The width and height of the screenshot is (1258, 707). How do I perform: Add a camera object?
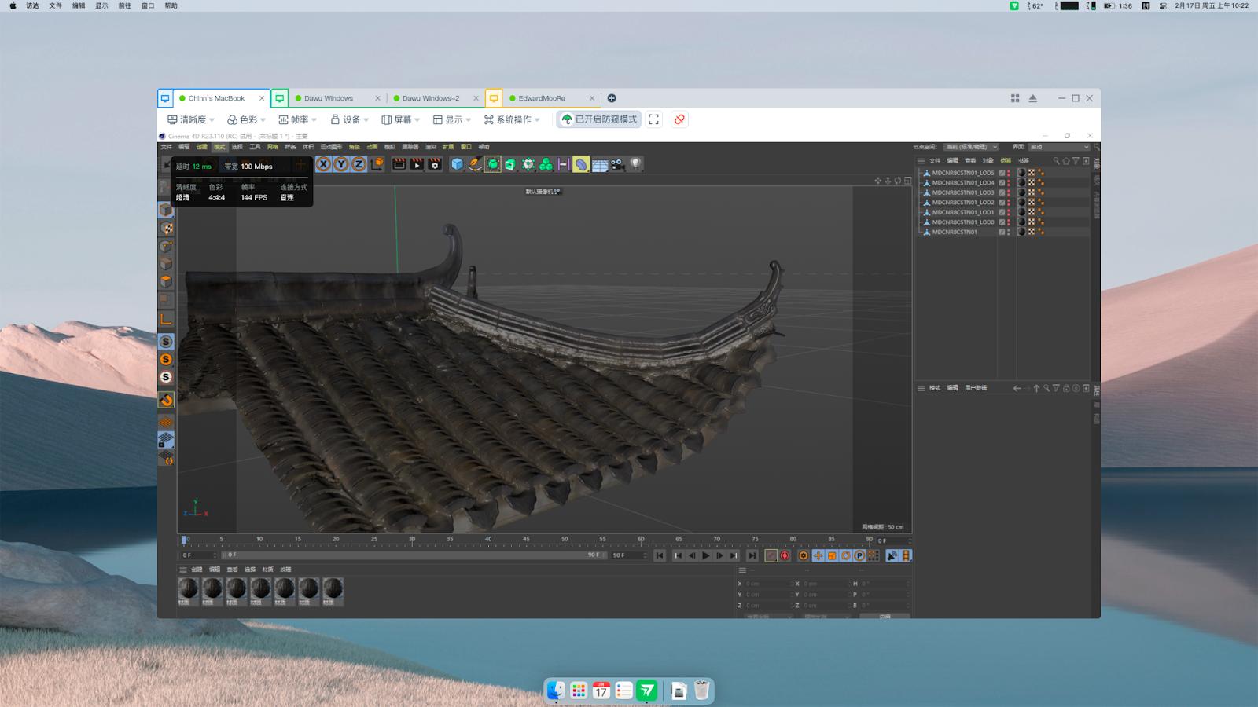(617, 164)
